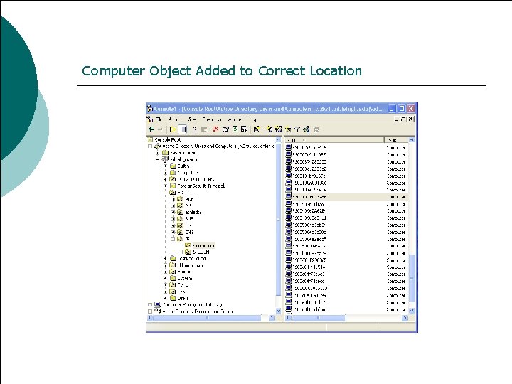Viewport: 512px width, 384px height.
Task: Click the Create New Group toolbar icon
Action: pyautogui.click(x=278, y=129)
